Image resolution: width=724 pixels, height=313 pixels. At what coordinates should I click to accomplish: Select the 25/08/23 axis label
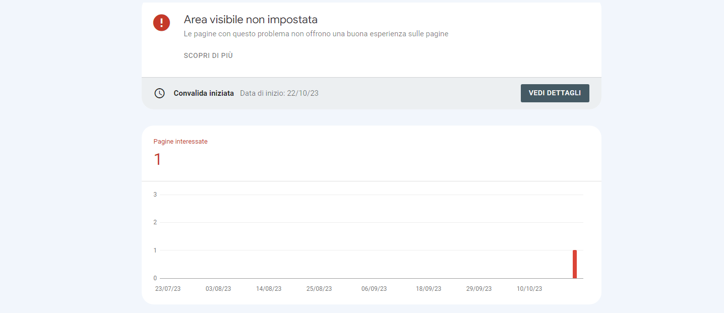(319, 288)
